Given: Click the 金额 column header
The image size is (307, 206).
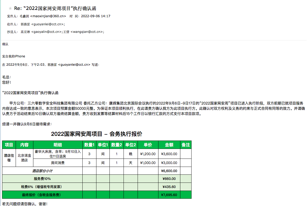Looking at the screenshot, I should click(x=169, y=145).
